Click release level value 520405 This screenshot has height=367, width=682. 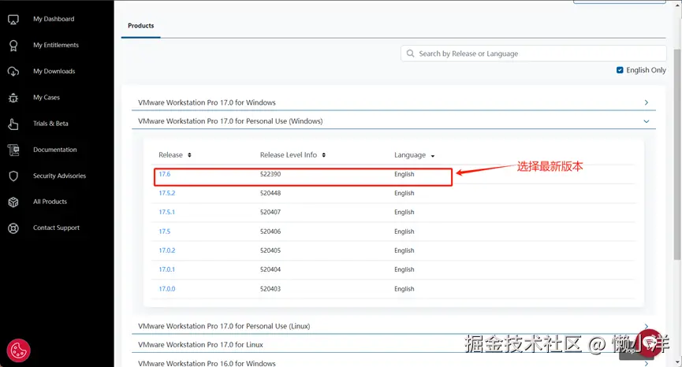coord(270,250)
